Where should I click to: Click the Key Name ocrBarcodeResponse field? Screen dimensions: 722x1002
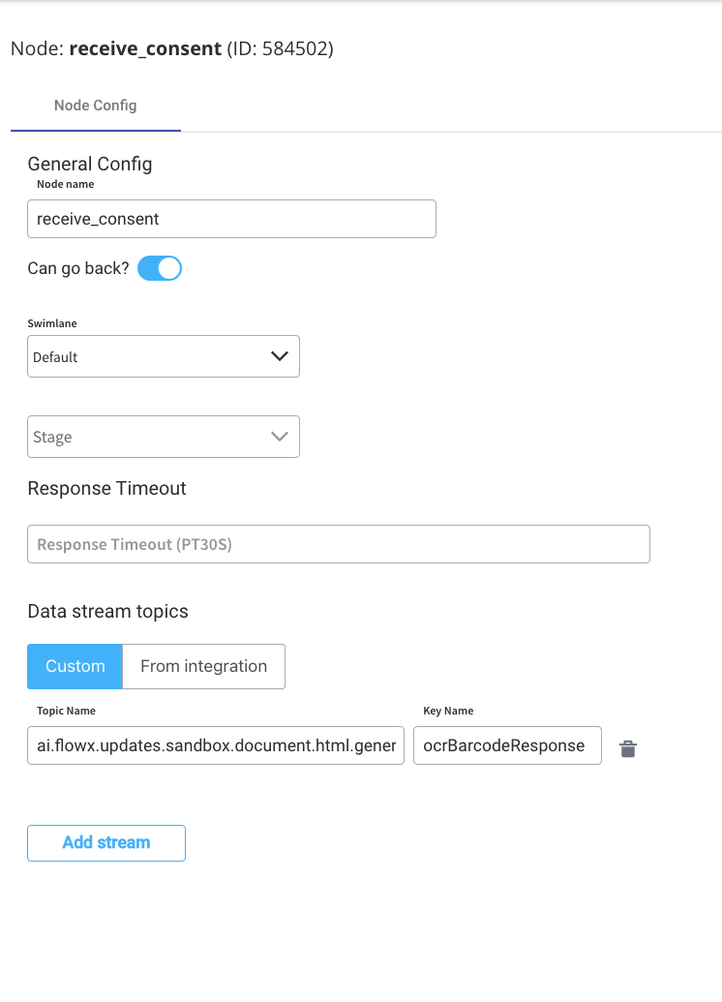(x=507, y=745)
